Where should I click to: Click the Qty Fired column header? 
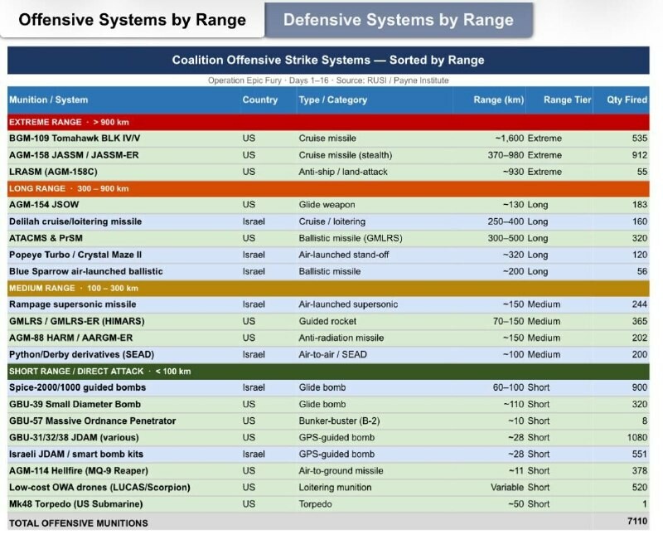click(x=626, y=100)
